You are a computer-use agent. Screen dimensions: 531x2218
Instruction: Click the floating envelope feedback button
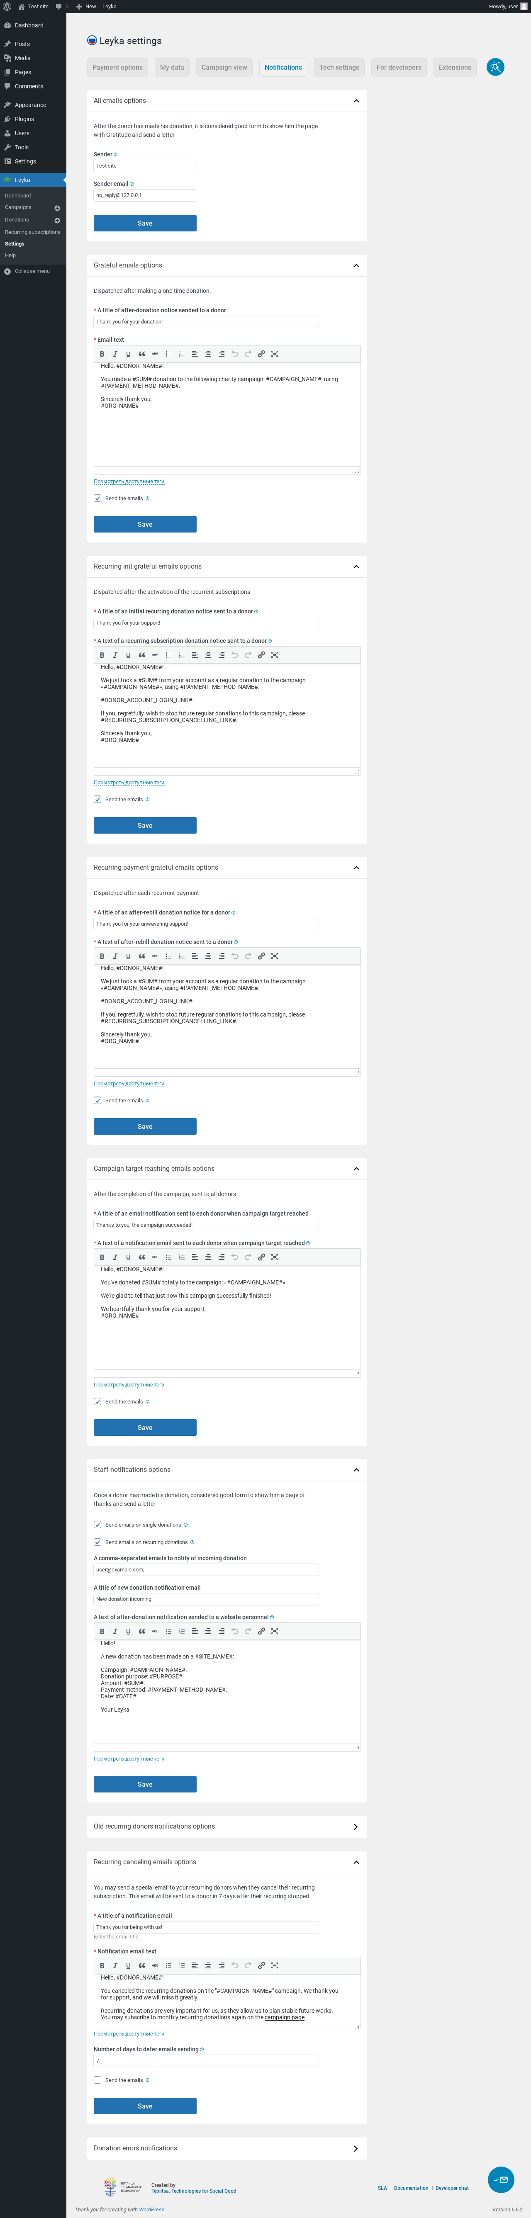(x=501, y=2179)
